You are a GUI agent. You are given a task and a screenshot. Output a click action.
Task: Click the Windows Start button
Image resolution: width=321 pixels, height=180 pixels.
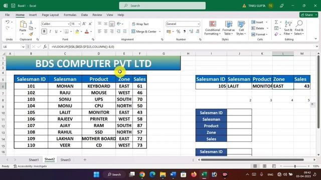96,174
